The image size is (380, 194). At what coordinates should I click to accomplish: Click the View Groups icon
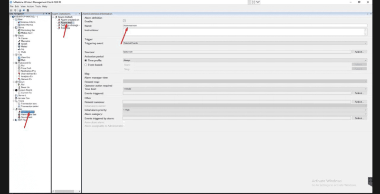19,57
